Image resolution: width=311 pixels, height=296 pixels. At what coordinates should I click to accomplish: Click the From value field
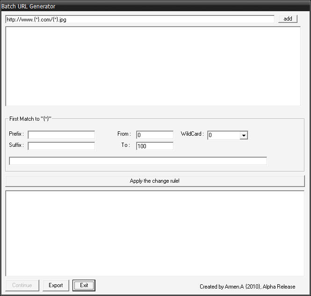coord(155,135)
